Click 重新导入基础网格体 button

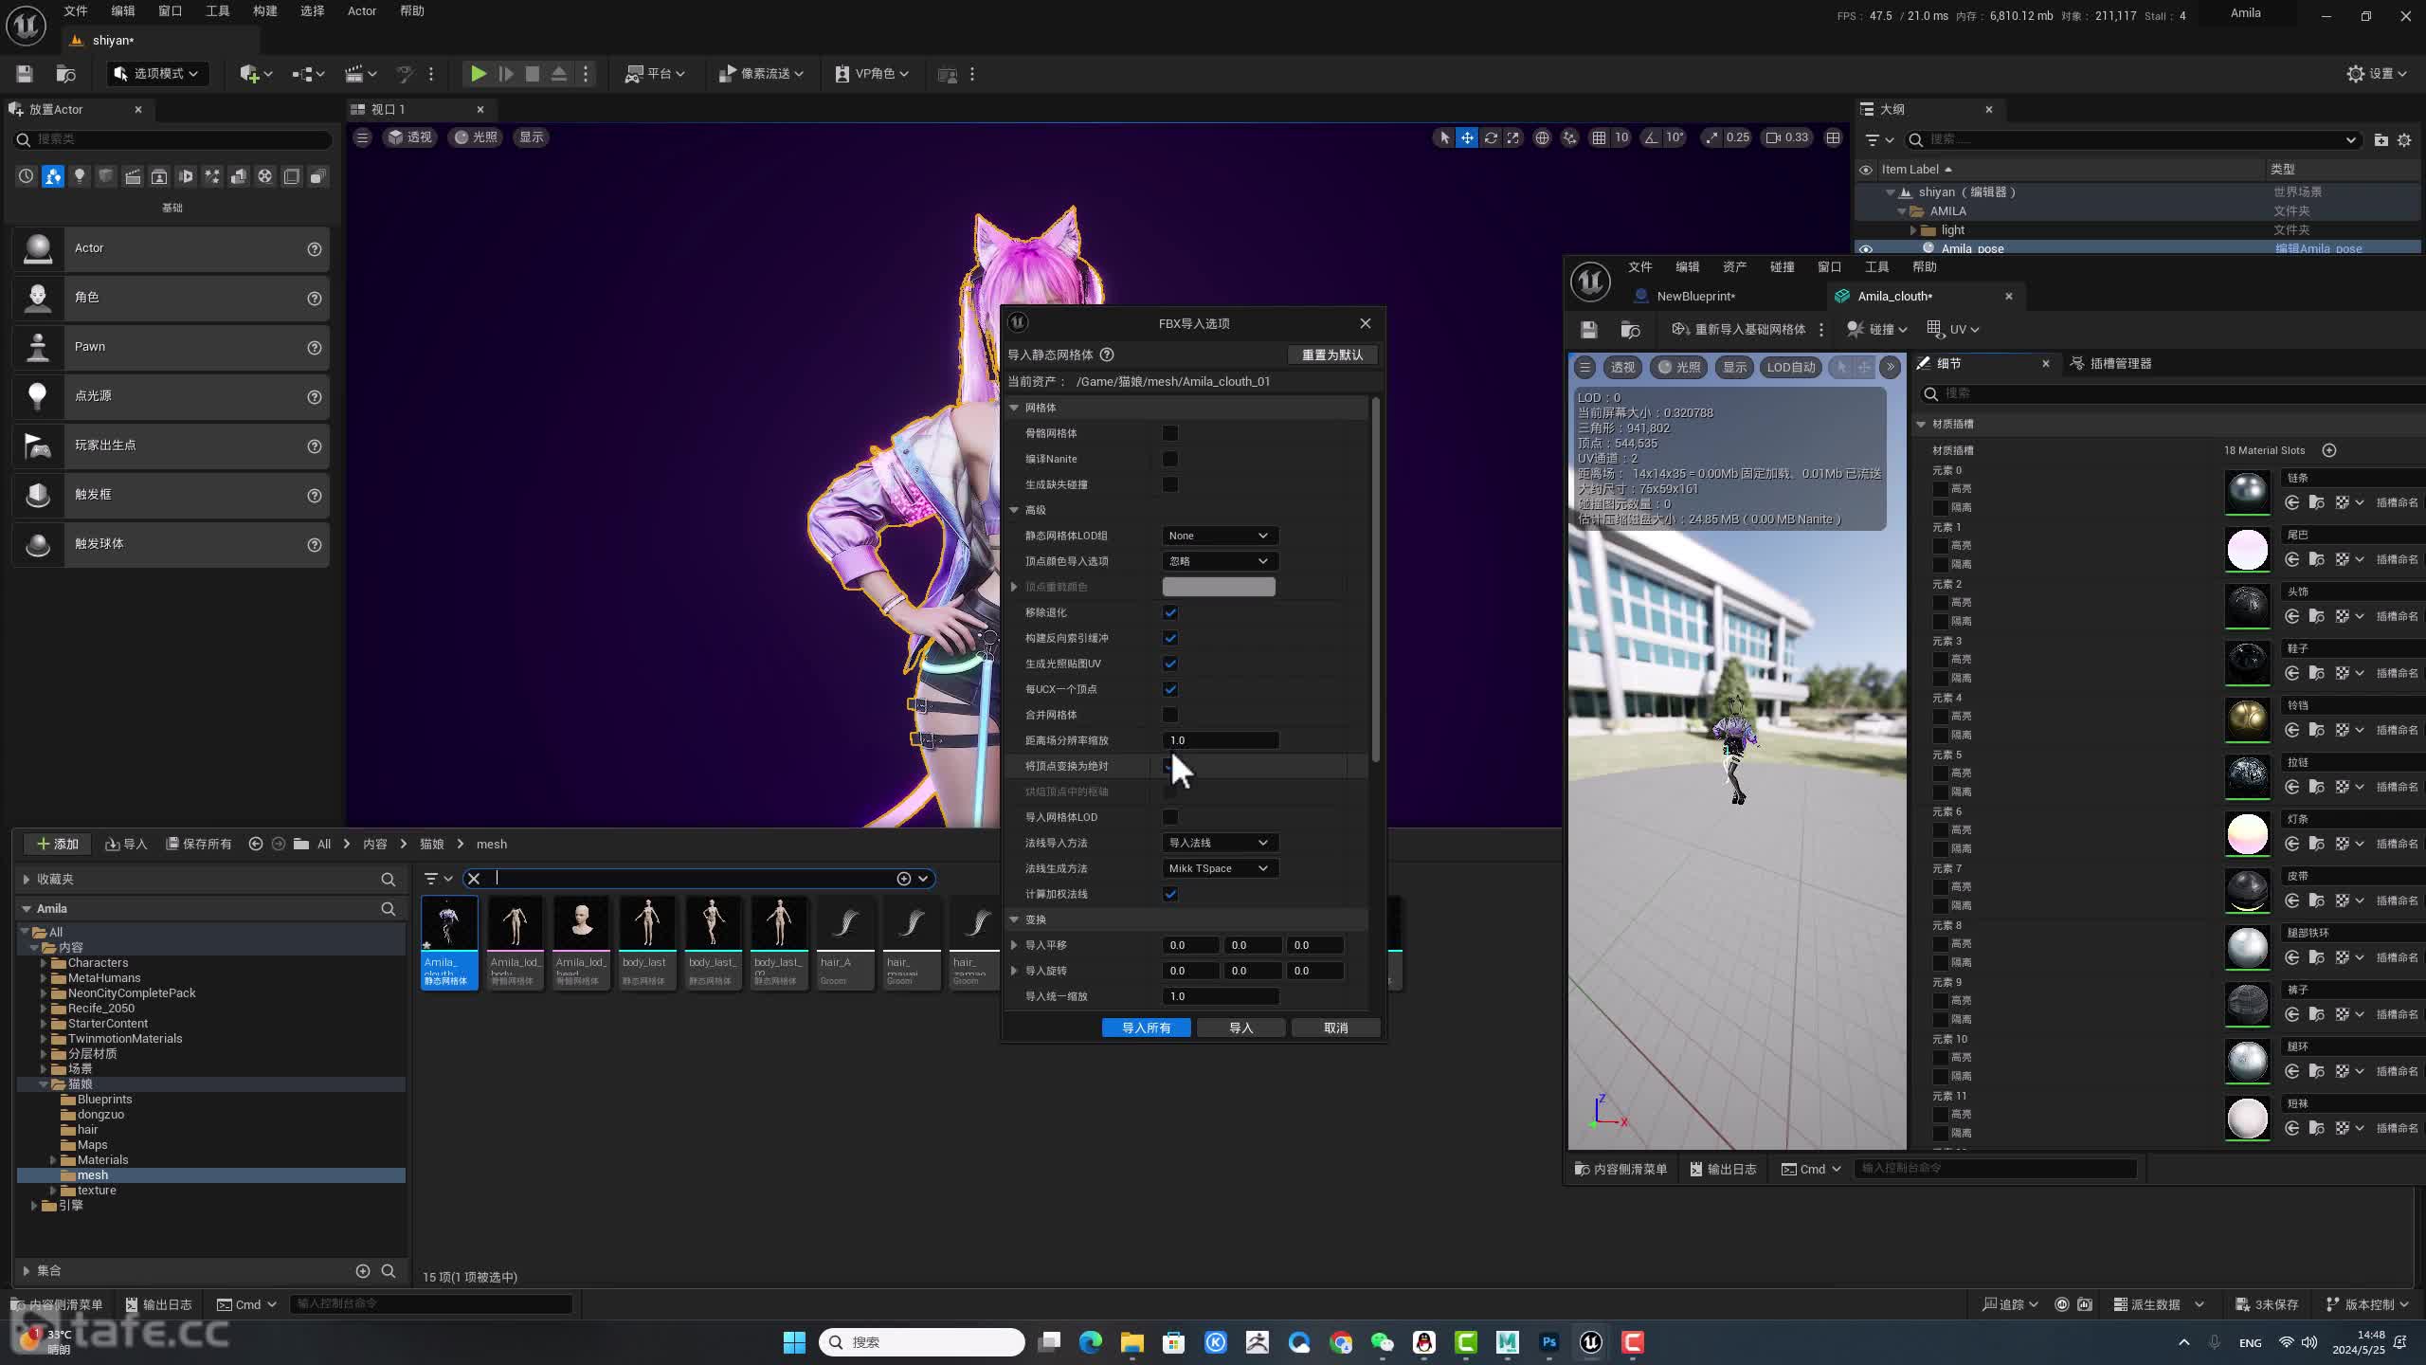(1739, 330)
